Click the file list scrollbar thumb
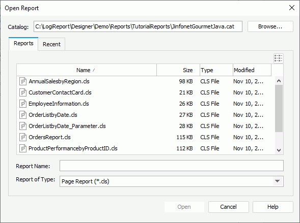Viewport: 300px width, 223px height. tap(279, 108)
